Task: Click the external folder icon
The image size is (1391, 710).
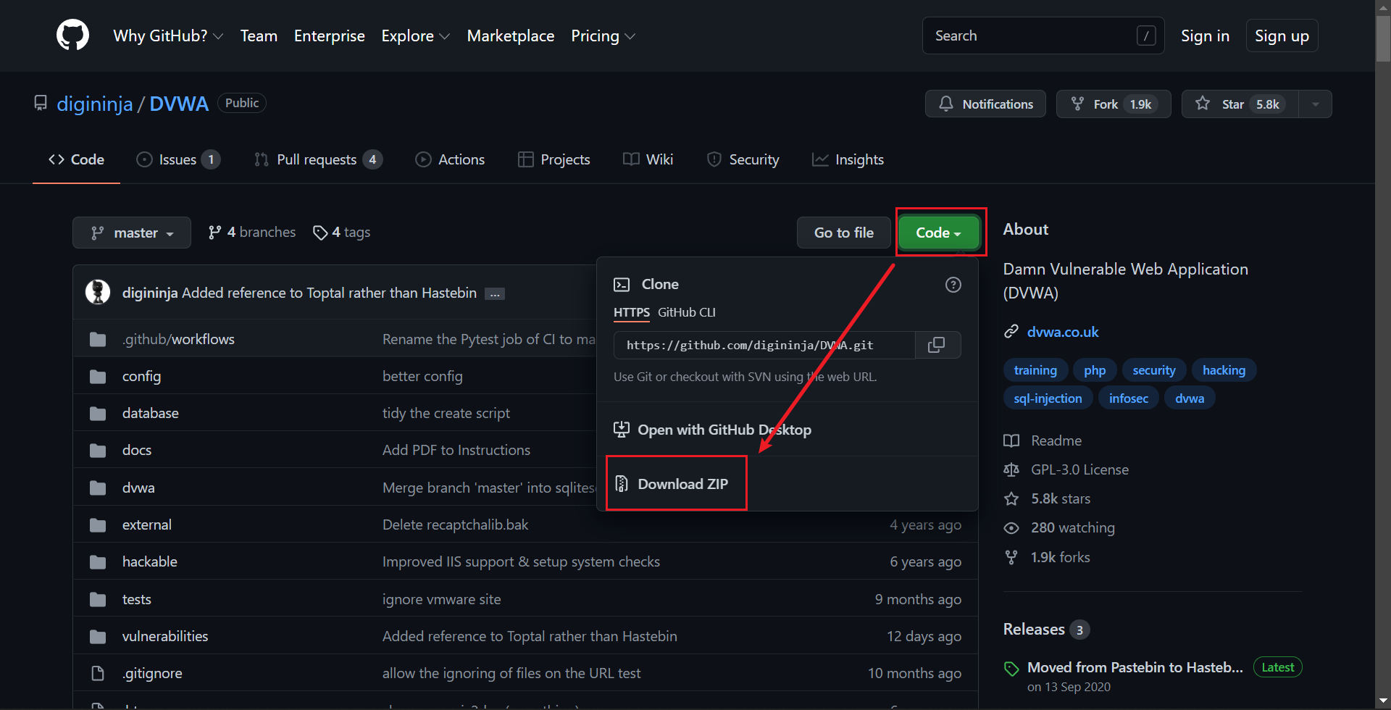Action: click(98, 525)
